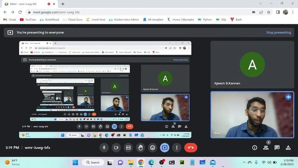298x168 pixels.
Task: Open the Python bookmark
Action: [x=205, y=20]
